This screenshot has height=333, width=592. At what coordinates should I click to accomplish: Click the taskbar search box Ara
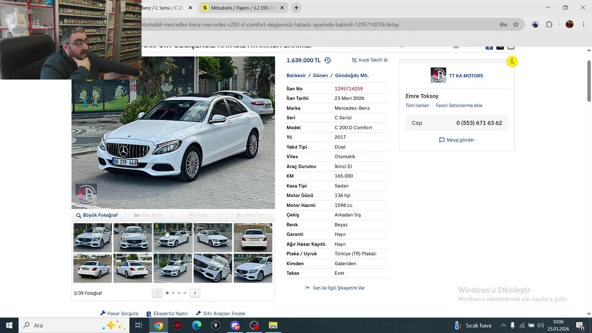74,325
